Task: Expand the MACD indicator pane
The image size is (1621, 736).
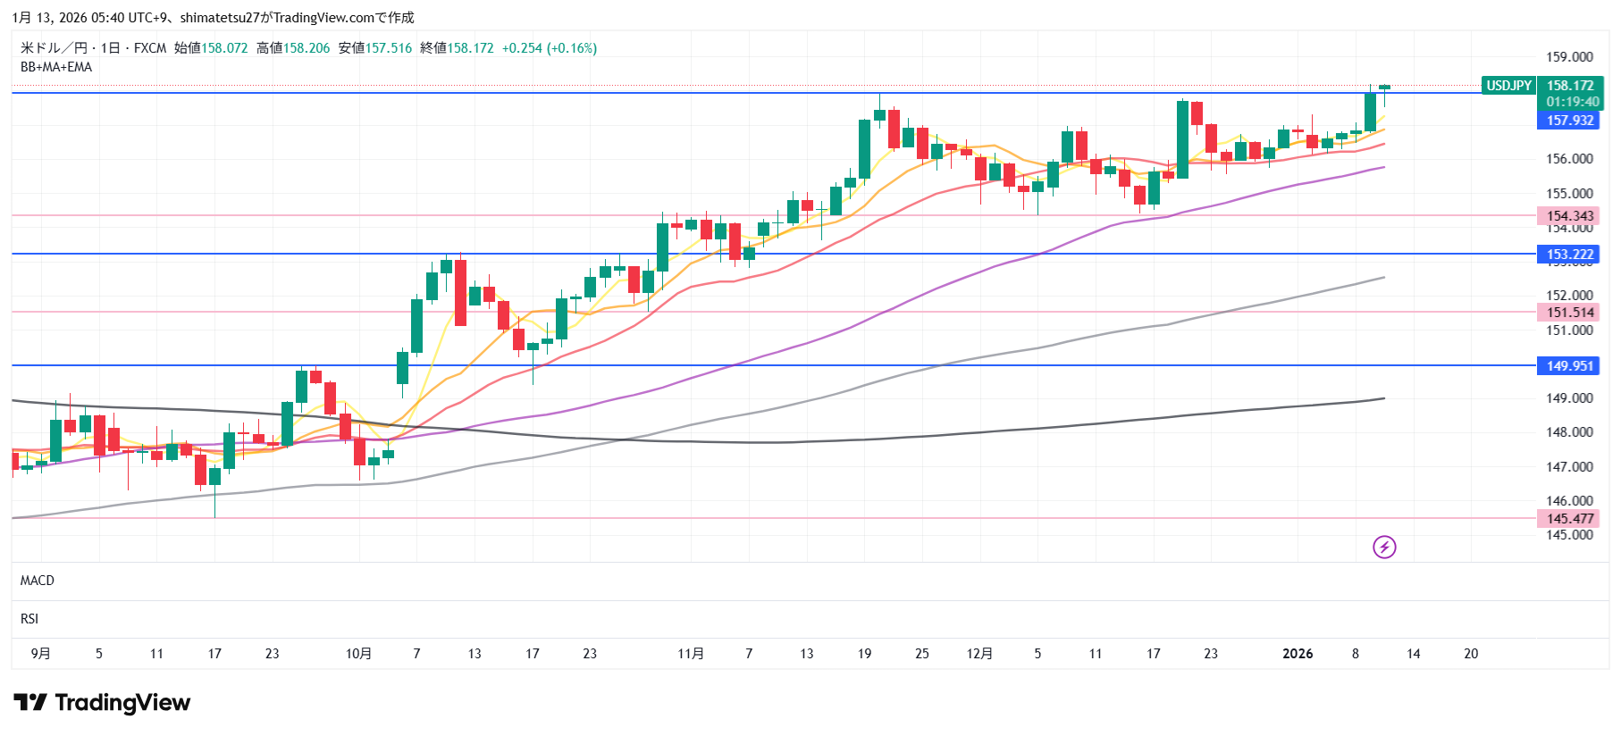Action: pyautogui.click(x=38, y=581)
